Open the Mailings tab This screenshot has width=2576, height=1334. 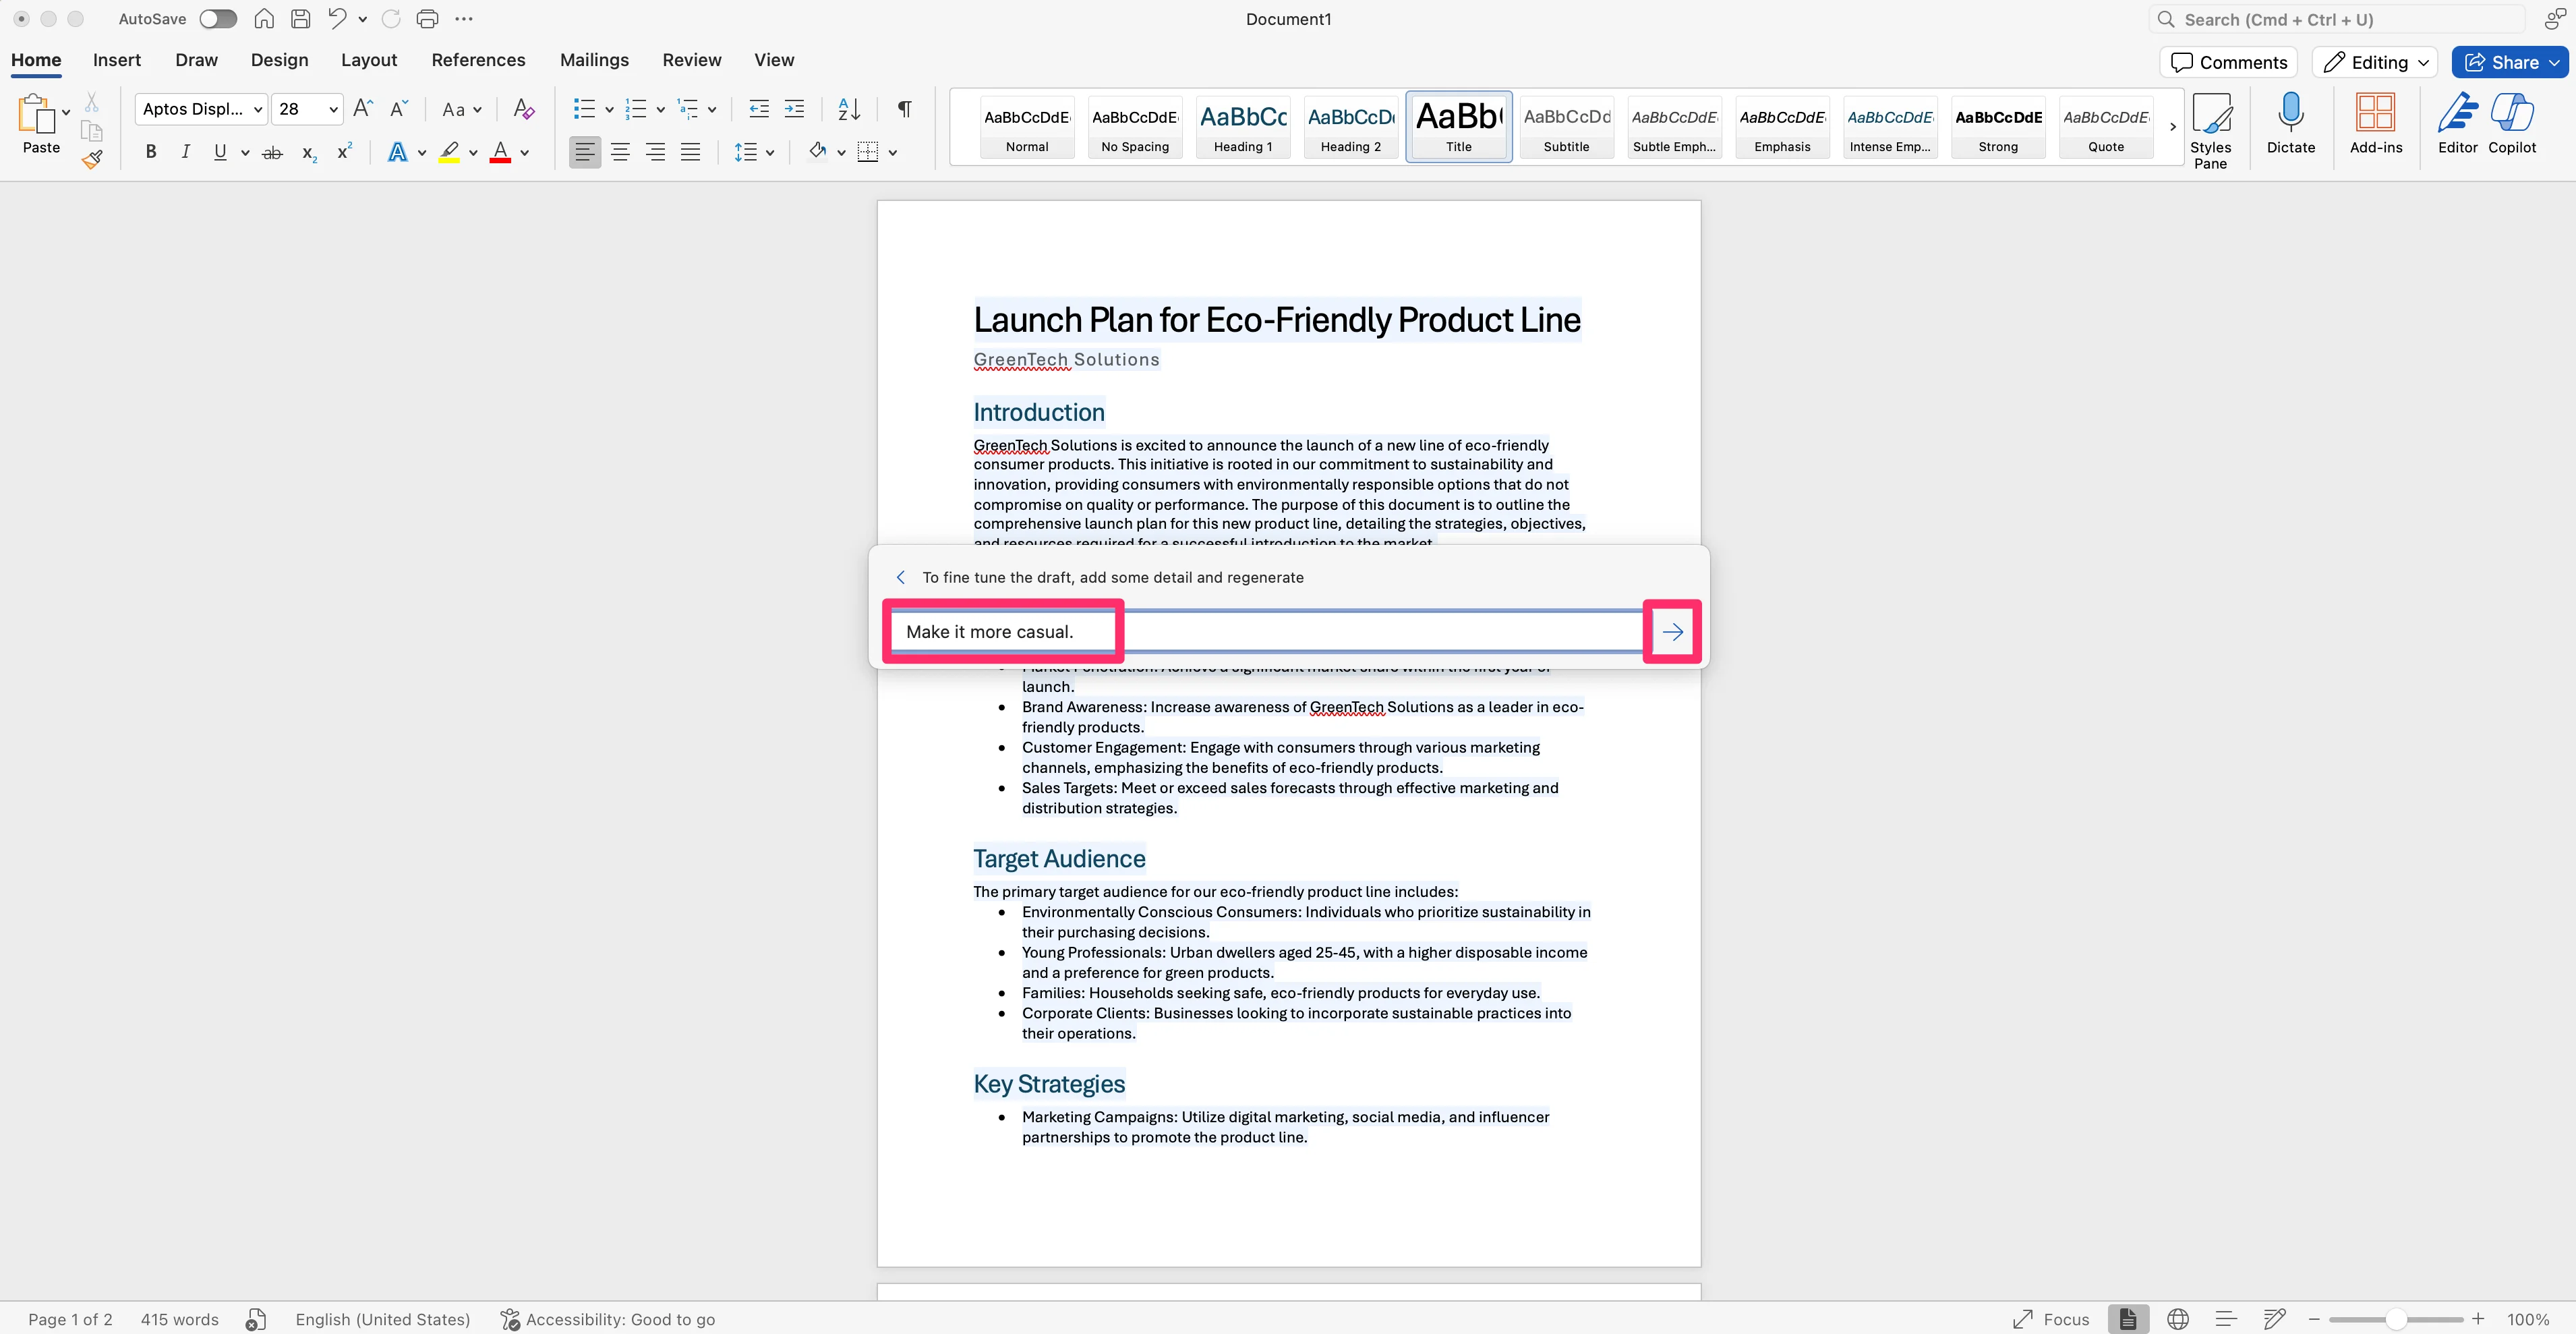594,60
